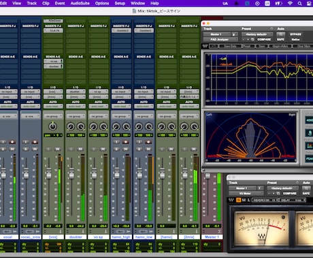
Task: Mute the doubler track
Action: (x=80, y=149)
